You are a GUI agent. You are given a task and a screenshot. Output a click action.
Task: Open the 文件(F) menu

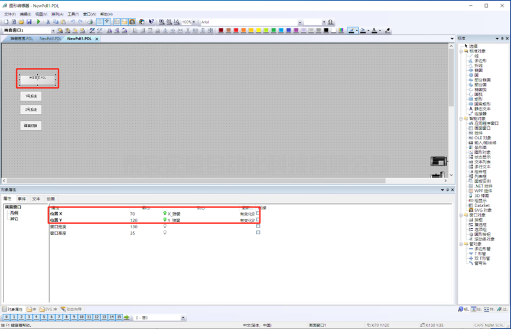[x=10, y=14]
